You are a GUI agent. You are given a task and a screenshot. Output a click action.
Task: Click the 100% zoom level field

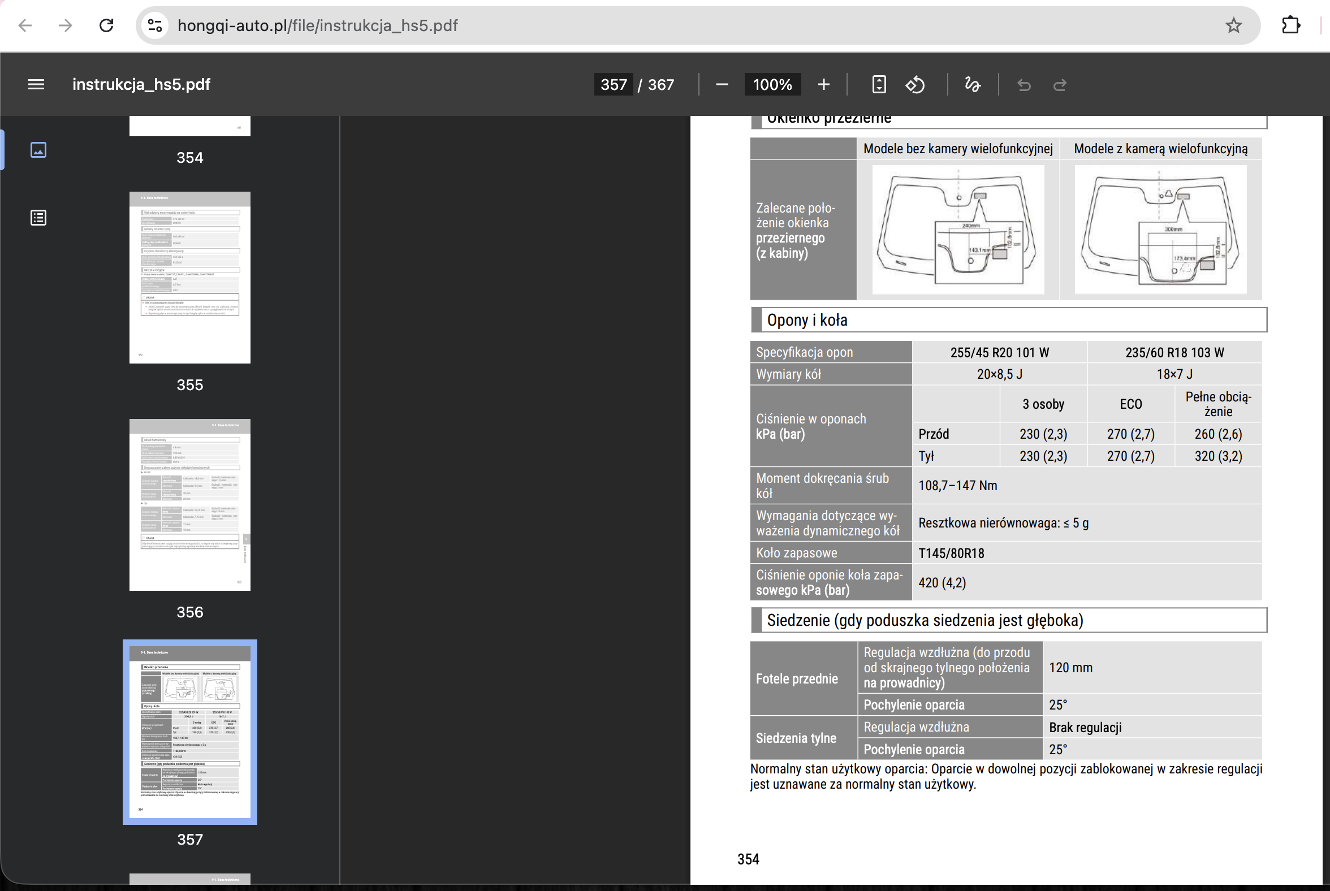pyautogui.click(x=772, y=85)
